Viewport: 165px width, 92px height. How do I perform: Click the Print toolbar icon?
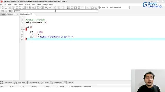coord(25,8)
